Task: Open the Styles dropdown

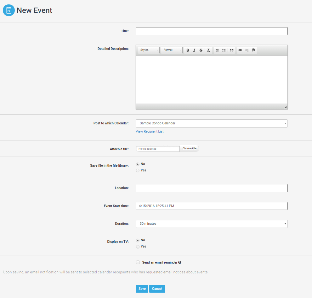Action: click(x=149, y=50)
